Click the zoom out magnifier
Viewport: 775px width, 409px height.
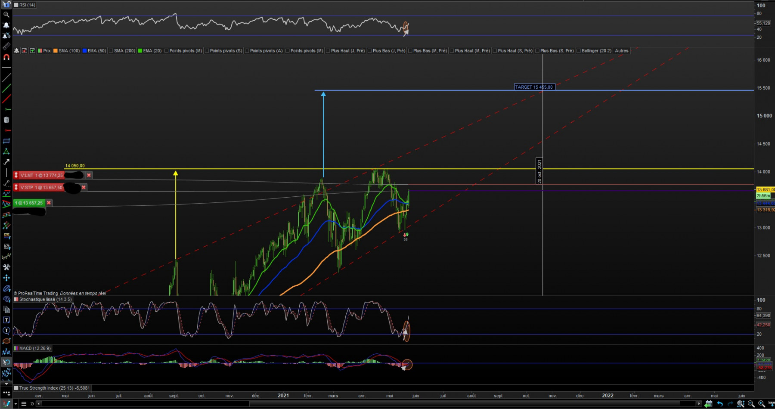[751, 403]
